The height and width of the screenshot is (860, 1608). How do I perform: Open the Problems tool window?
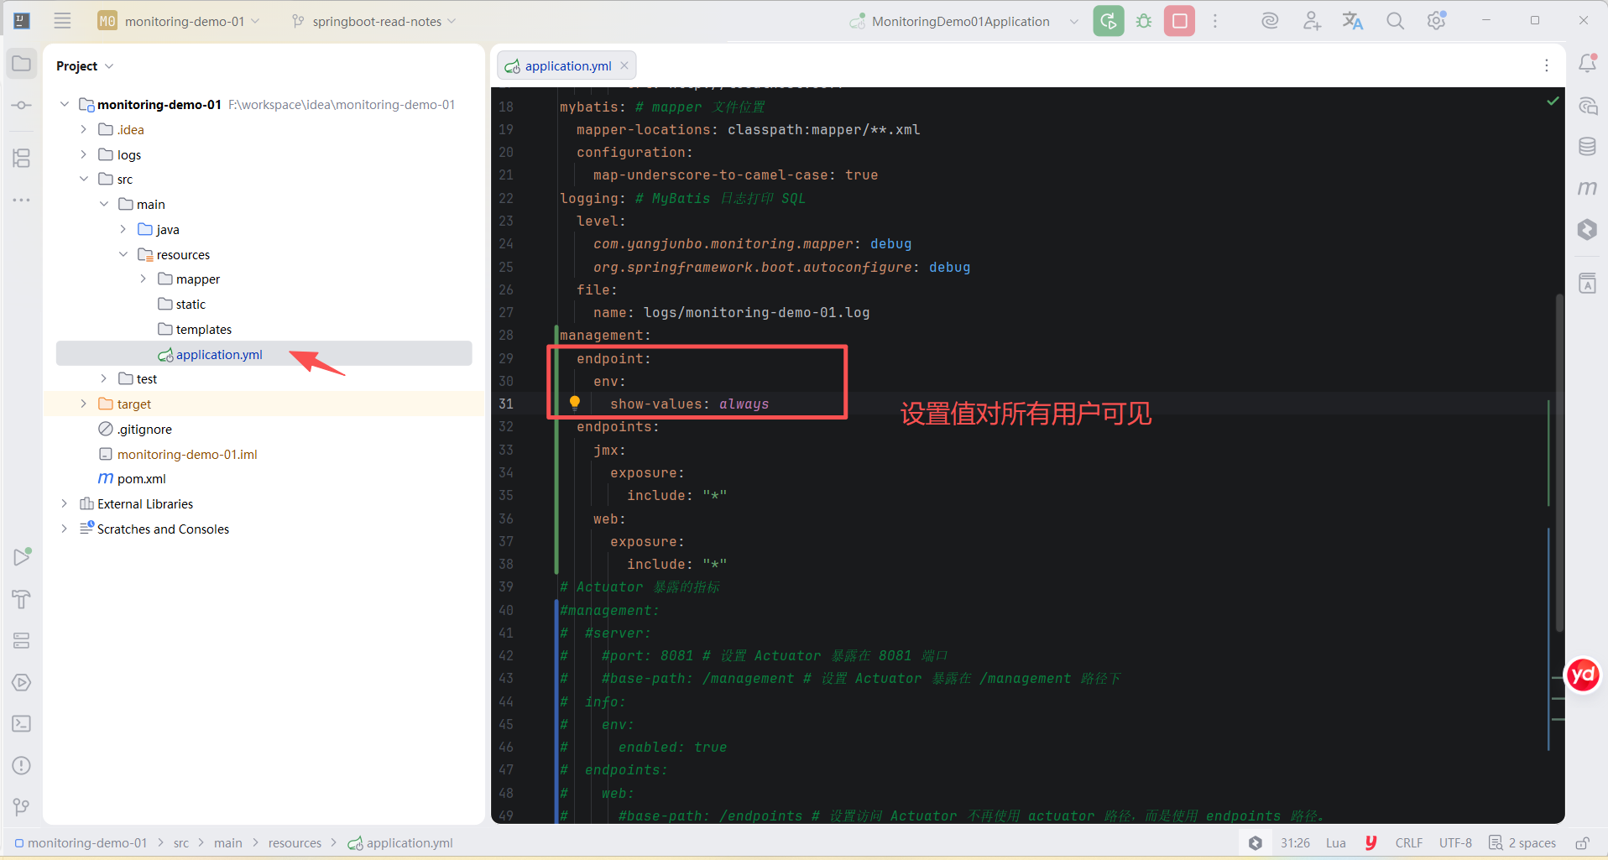[22, 765]
